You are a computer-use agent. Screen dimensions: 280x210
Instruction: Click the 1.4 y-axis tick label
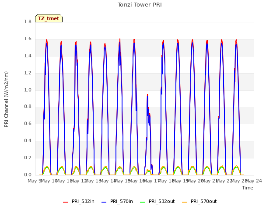pyautogui.click(x=28, y=56)
